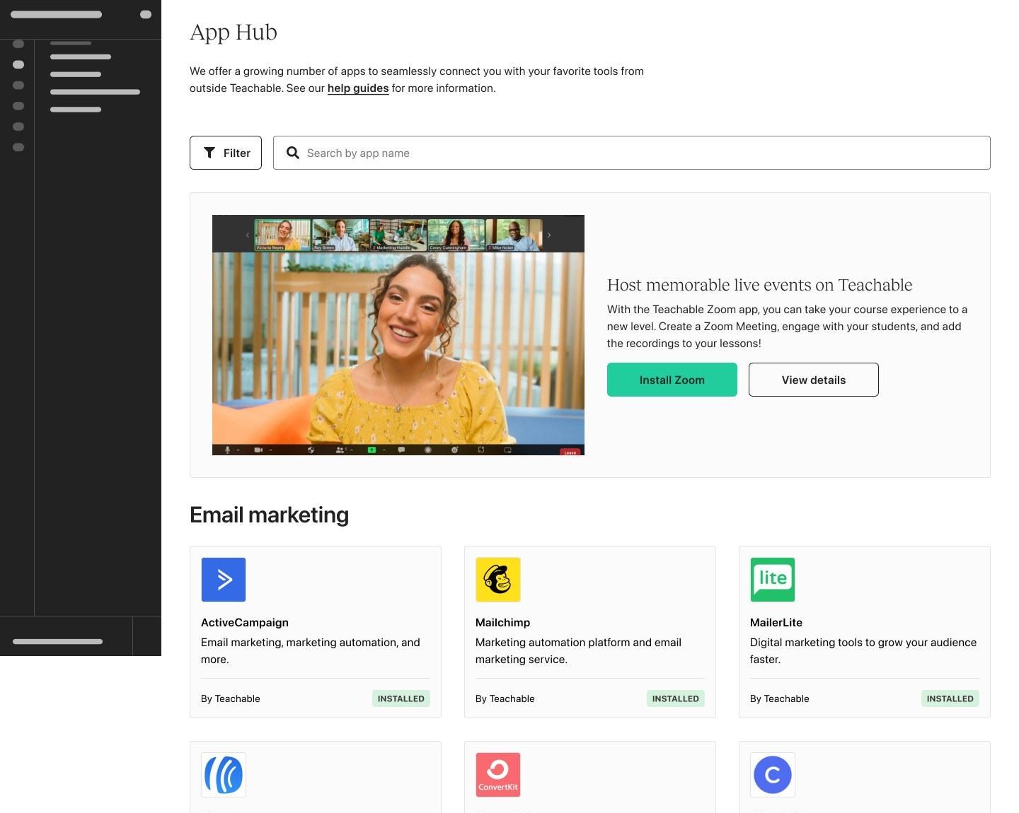Click the MailerLite green lite logo

tap(773, 580)
